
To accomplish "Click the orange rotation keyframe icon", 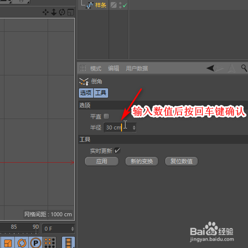I will point(22,243).
